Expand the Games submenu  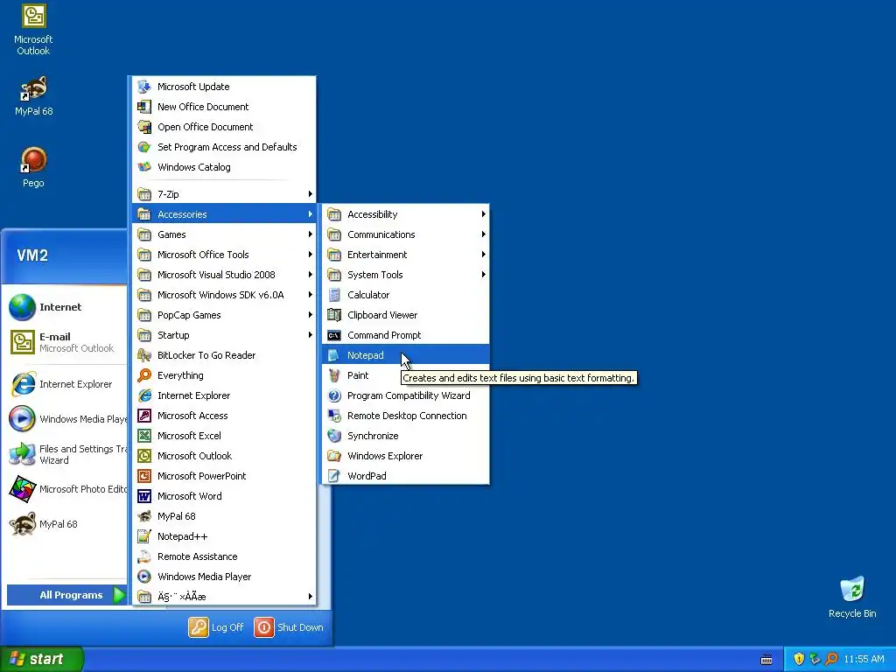click(x=224, y=234)
